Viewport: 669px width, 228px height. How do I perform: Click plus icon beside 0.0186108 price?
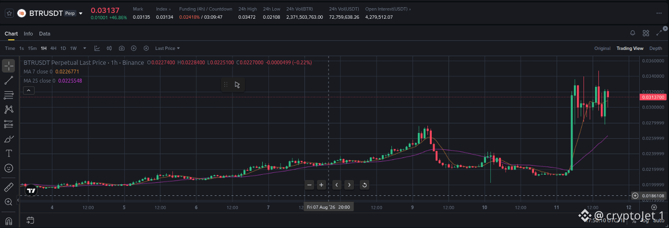click(635, 196)
